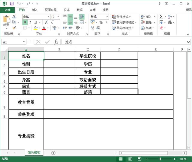
Task: Switch to the Formulas 公式 tab
Action: 67,10
